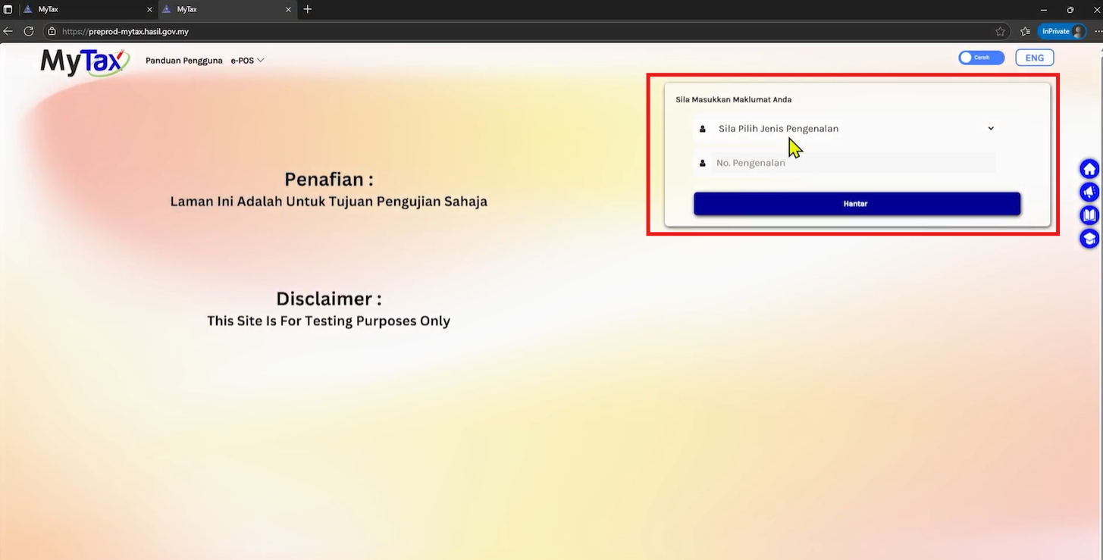Image resolution: width=1103 pixels, height=560 pixels.
Task: Open the megaphone announcements floating icon
Action: [1089, 192]
